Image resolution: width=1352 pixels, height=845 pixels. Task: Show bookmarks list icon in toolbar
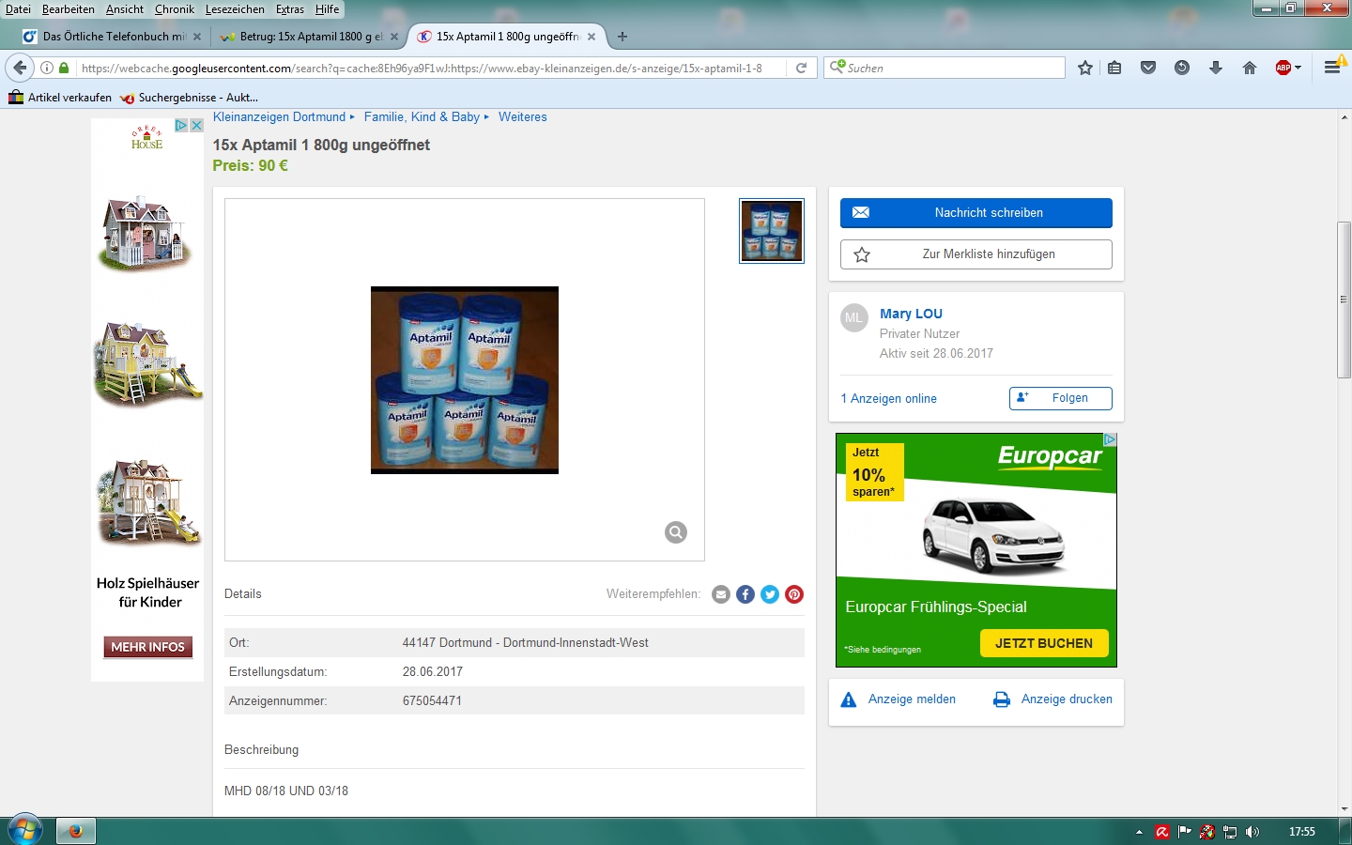click(1114, 68)
